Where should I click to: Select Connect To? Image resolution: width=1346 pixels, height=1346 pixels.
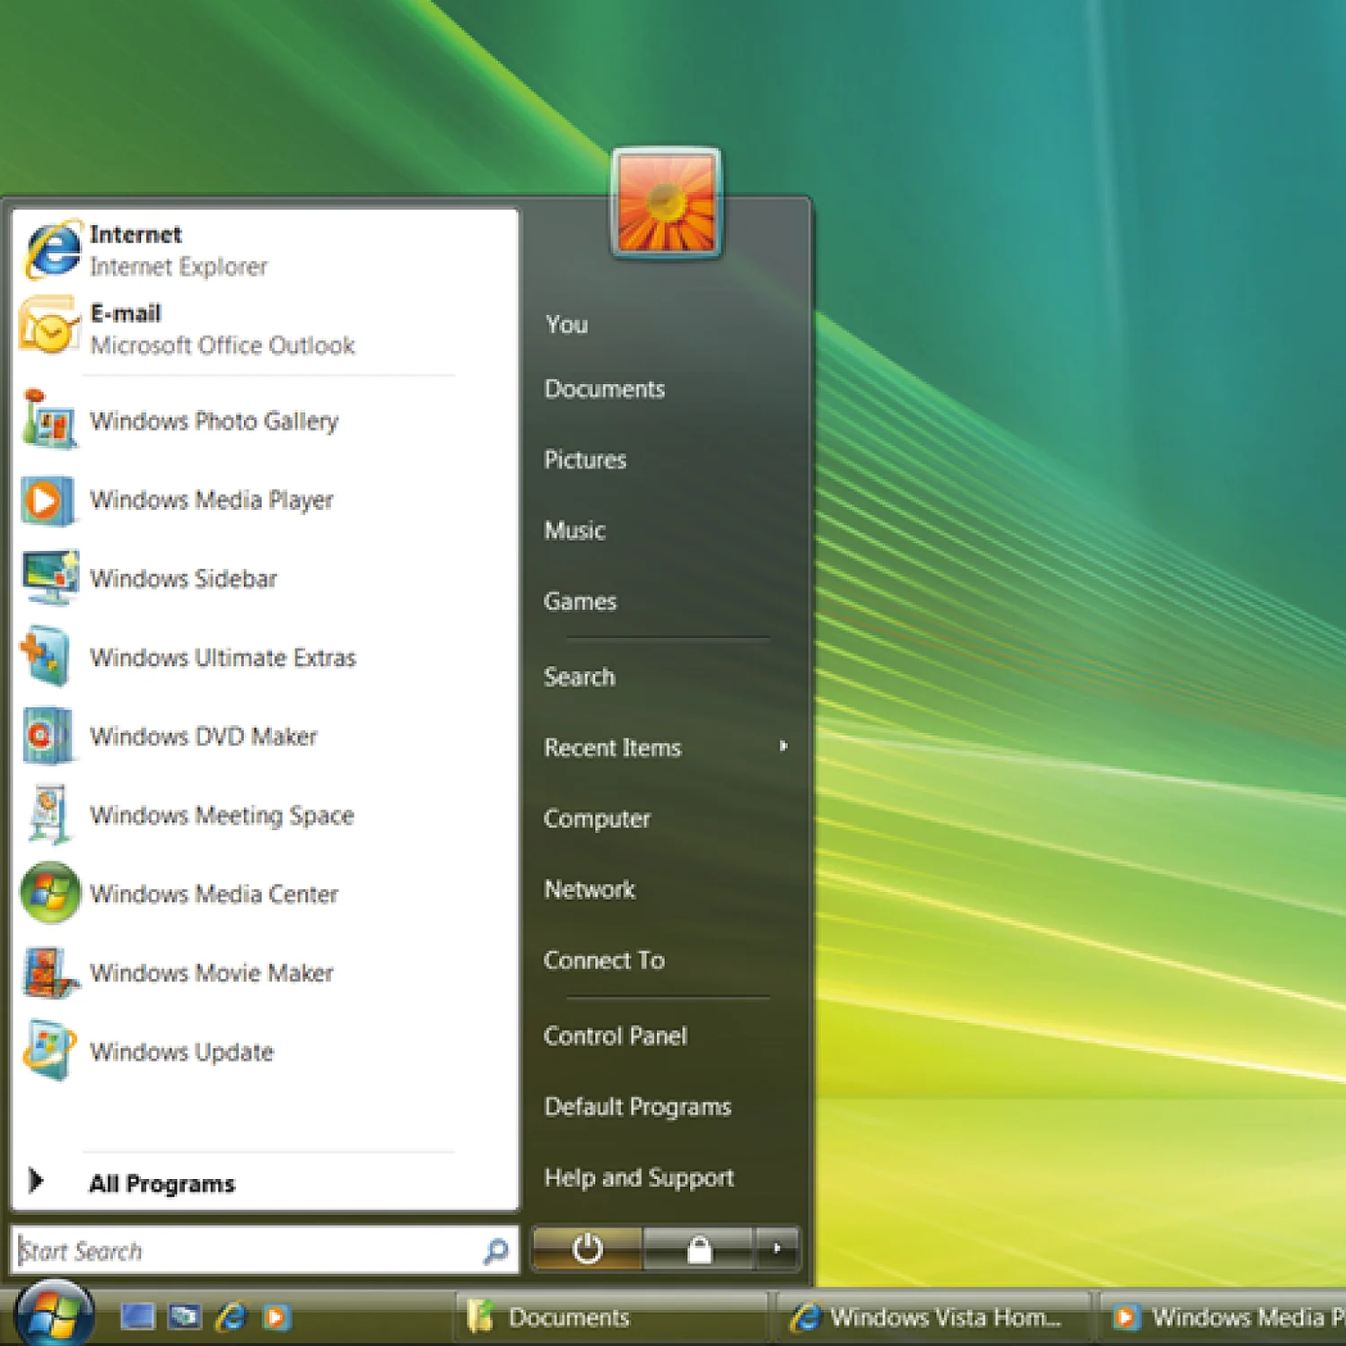pos(604,960)
